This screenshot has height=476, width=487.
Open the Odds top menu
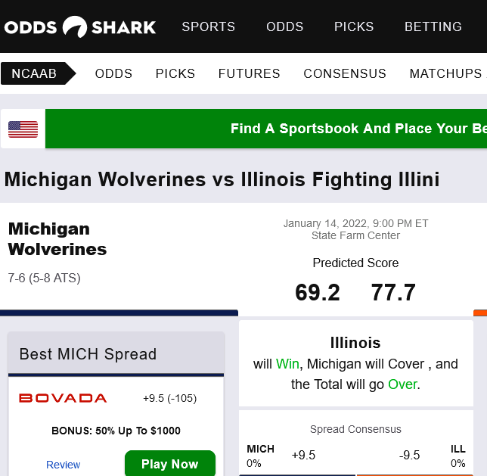(x=284, y=27)
